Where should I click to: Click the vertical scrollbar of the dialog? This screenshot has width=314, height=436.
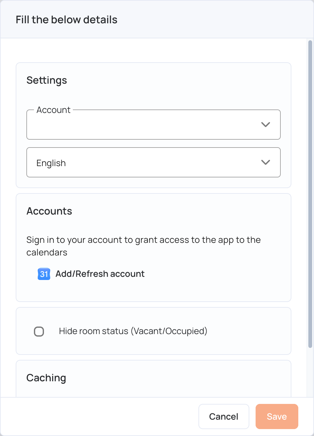tap(310, 194)
